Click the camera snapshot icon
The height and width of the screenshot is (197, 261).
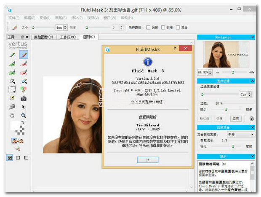(x=24, y=98)
